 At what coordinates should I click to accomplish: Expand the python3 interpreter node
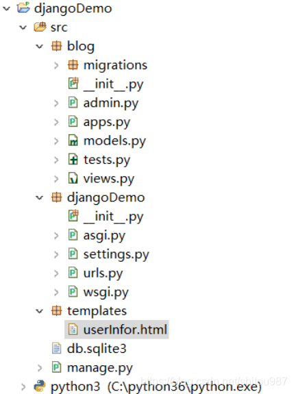click(x=23, y=386)
